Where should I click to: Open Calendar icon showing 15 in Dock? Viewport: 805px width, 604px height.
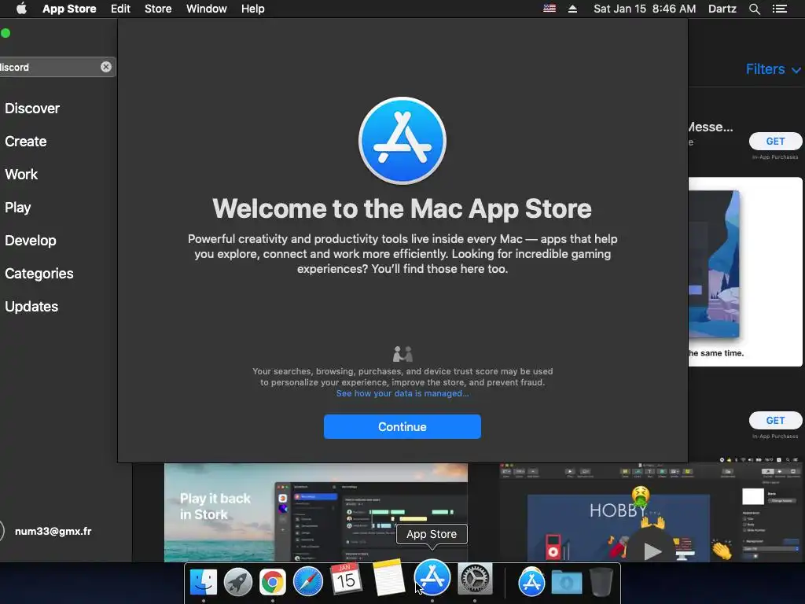[x=346, y=579]
